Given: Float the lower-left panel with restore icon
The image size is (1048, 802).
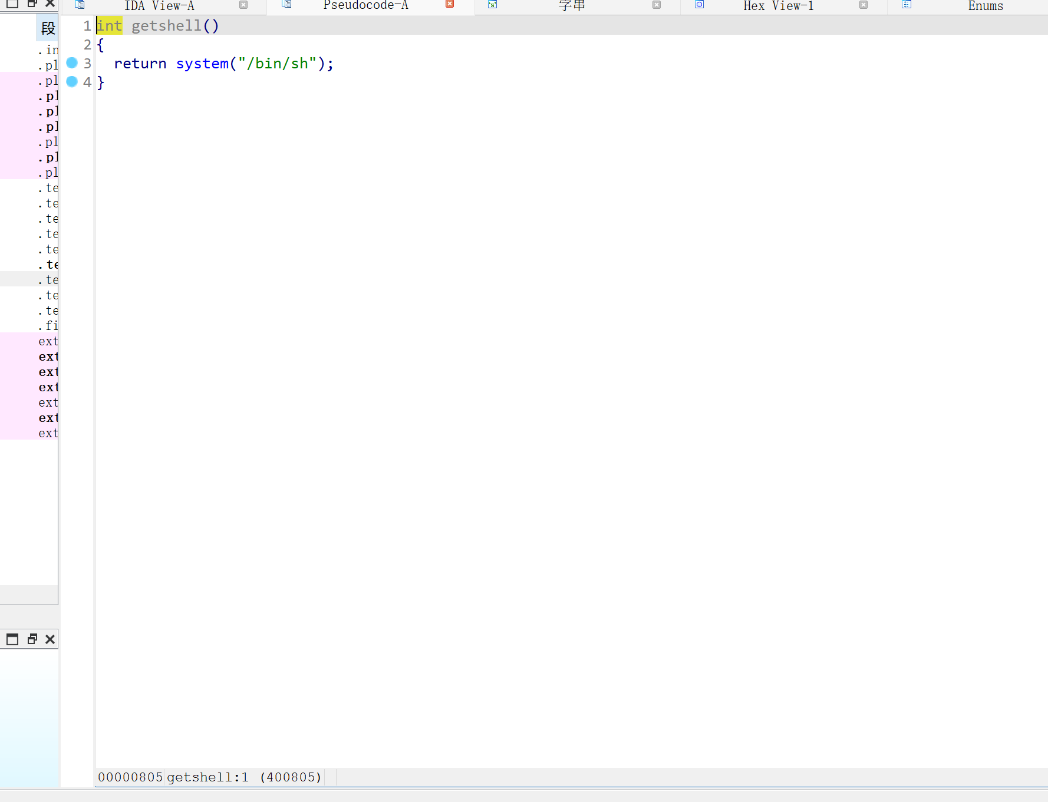Looking at the screenshot, I should (x=32, y=639).
